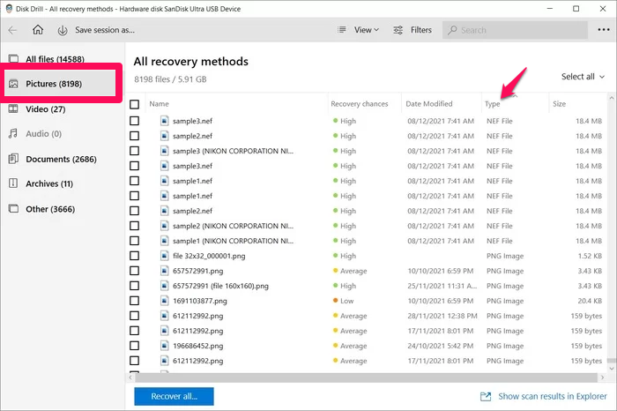This screenshot has height=411, width=617.
Task: Click size value 20.4 KB
Action: pyautogui.click(x=590, y=301)
